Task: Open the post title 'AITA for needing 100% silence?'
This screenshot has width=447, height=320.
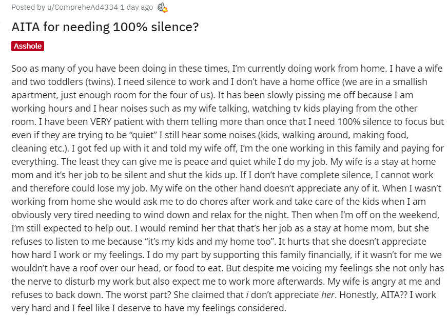Action: pyautogui.click(x=105, y=27)
